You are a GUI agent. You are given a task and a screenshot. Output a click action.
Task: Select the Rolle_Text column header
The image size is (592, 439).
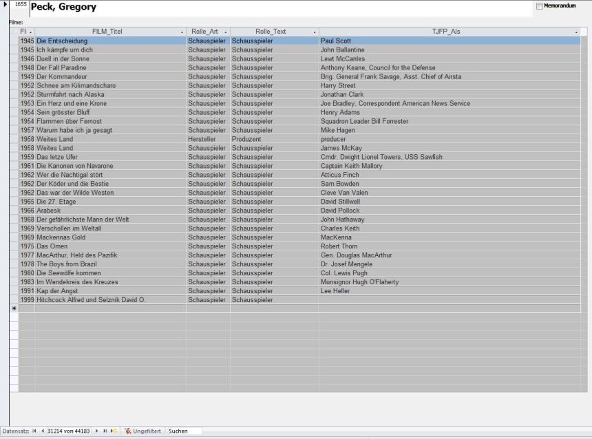tap(271, 32)
